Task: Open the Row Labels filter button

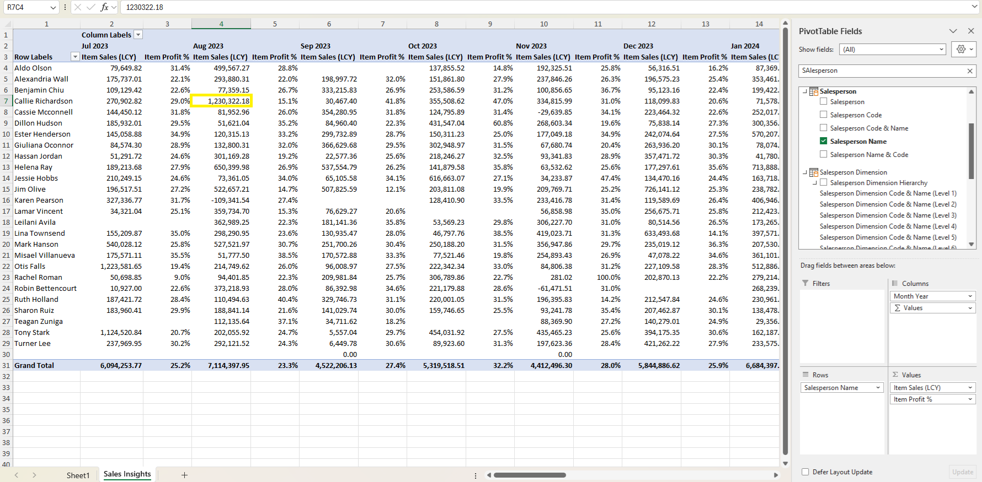Action: [x=75, y=57]
